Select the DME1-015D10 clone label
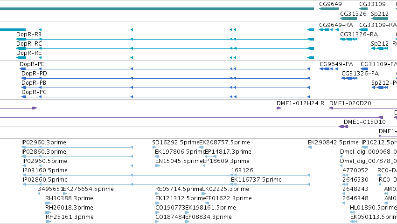The width and height of the screenshot is (397, 224). 365,122
